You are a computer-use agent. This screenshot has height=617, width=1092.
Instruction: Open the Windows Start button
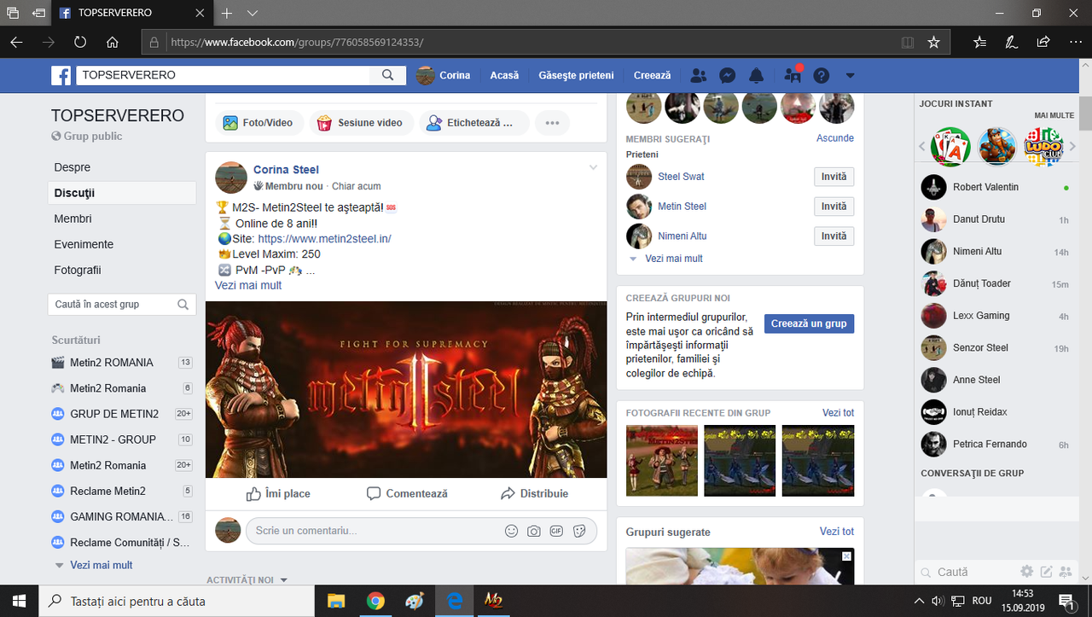click(x=19, y=601)
